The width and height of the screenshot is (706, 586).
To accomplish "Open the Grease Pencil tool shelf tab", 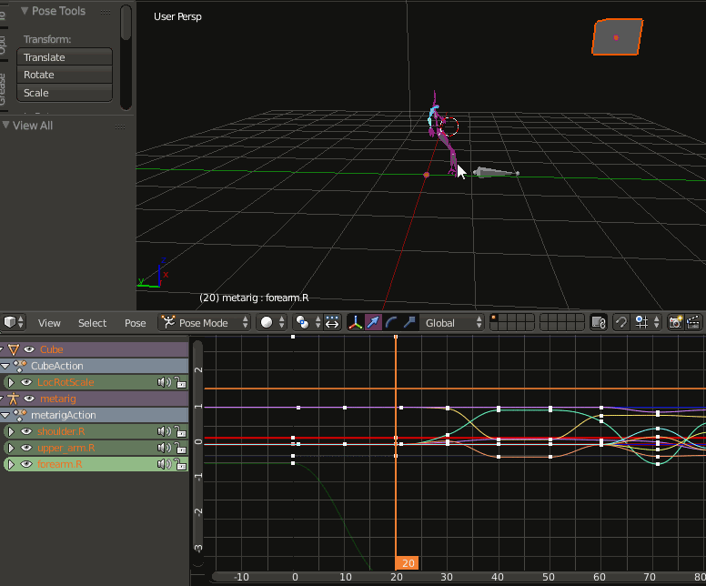I will click(x=3, y=88).
